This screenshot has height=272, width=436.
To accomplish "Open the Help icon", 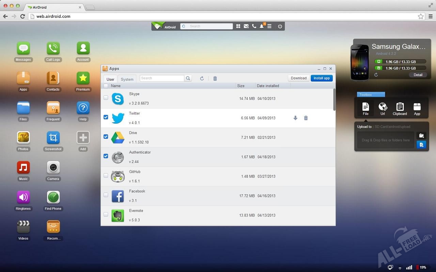I will (83, 108).
